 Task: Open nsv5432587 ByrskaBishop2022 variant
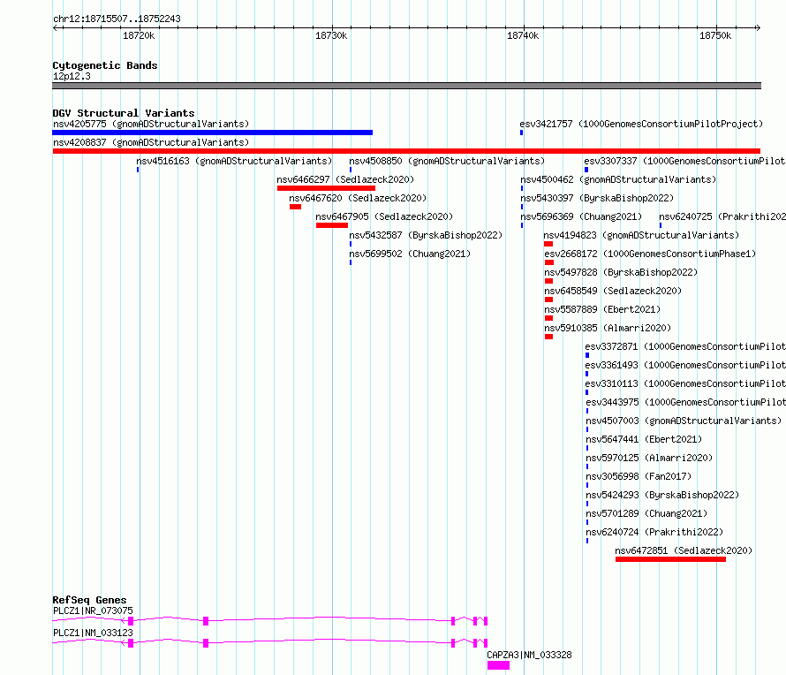(x=426, y=235)
